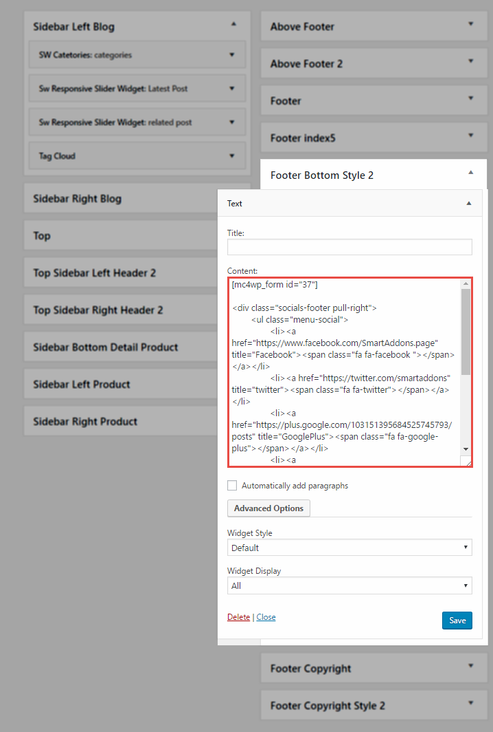Open the Widget Style dropdown
The image size is (493, 732).
[x=349, y=548]
